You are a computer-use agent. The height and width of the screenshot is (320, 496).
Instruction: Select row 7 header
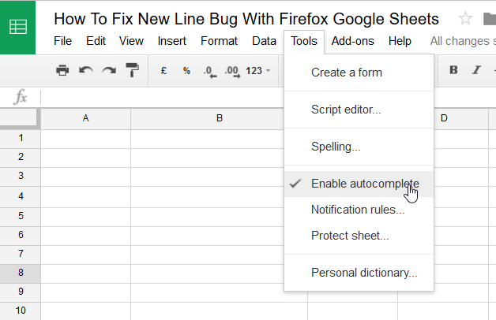[x=21, y=254]
